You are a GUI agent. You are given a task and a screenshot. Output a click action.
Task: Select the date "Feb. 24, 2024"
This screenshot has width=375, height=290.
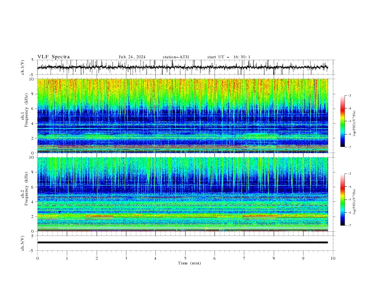click(132, 57)
